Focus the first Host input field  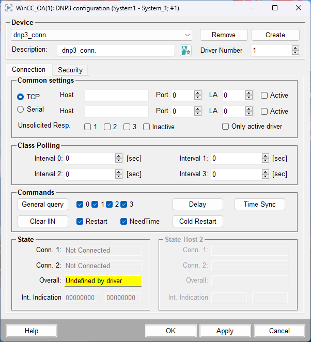coord(116,95)
